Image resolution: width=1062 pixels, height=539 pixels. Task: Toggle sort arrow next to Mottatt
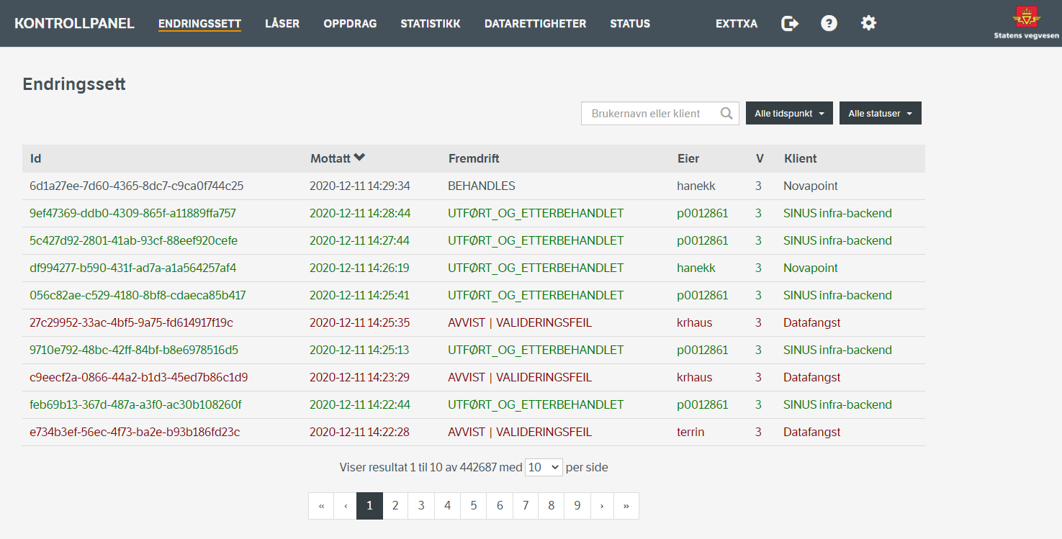click(x=360, y=158)
